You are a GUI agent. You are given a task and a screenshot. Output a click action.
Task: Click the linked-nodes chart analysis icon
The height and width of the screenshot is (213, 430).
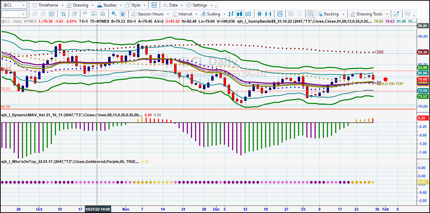click(x=103, y=14)
